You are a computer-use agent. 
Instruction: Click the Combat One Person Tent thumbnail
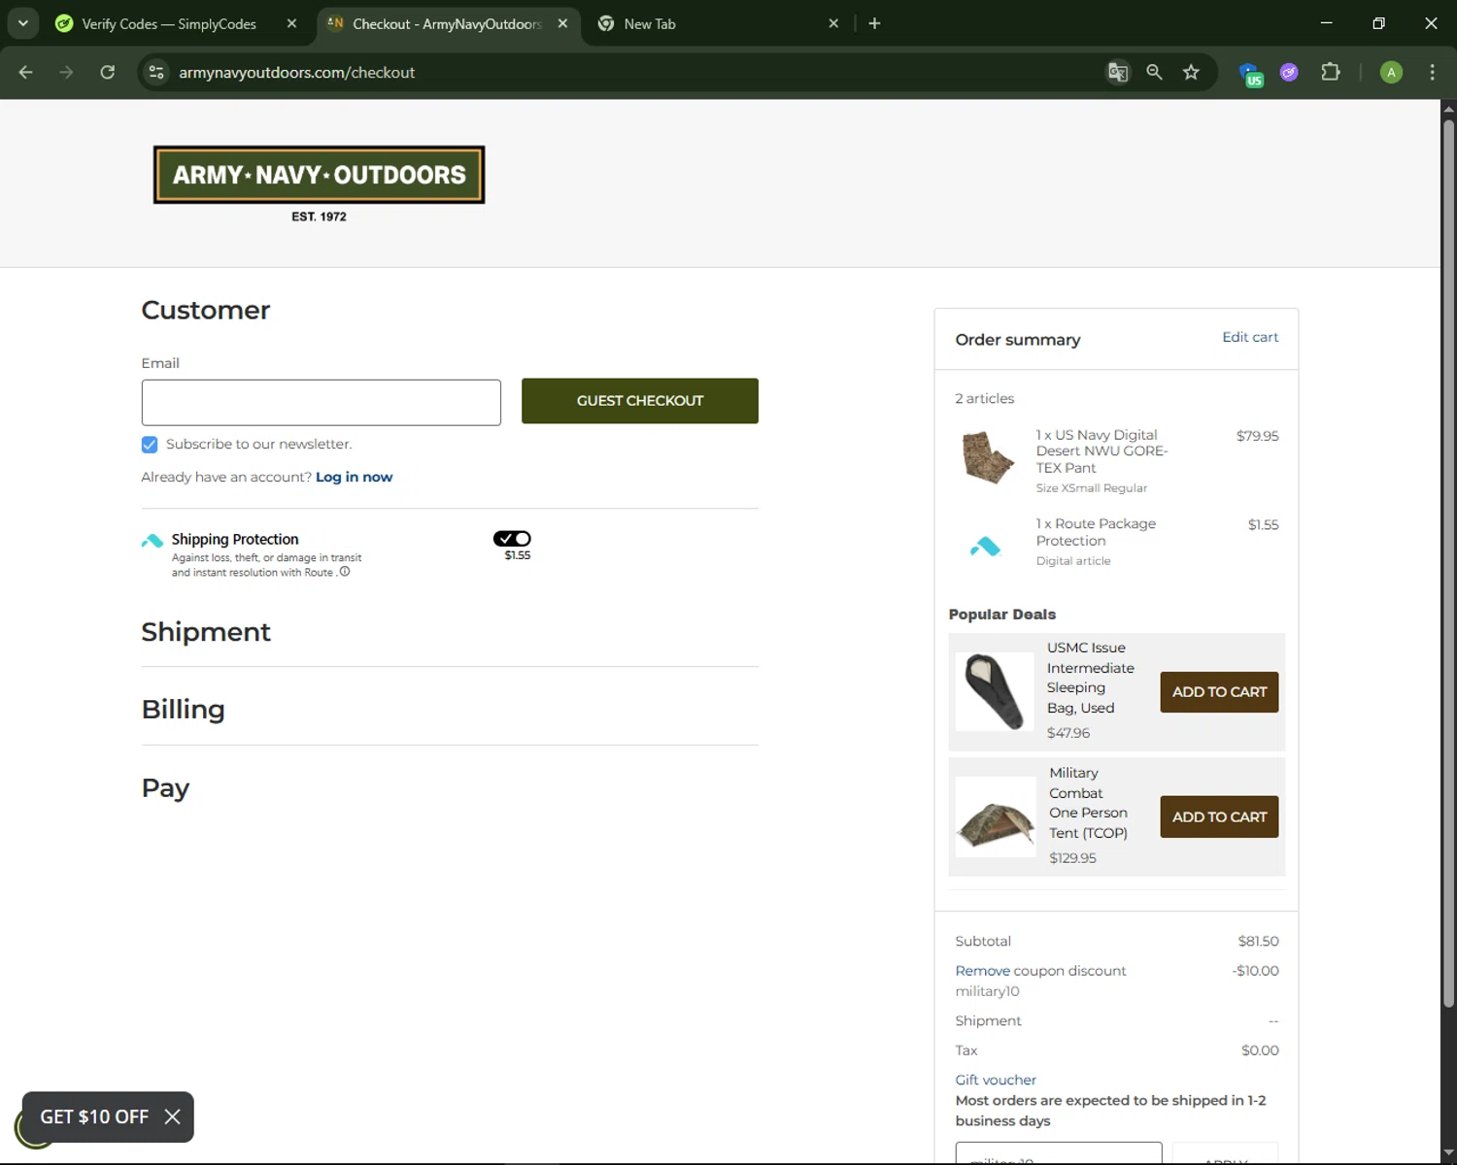pyautogui.click(x=996, y=816)
